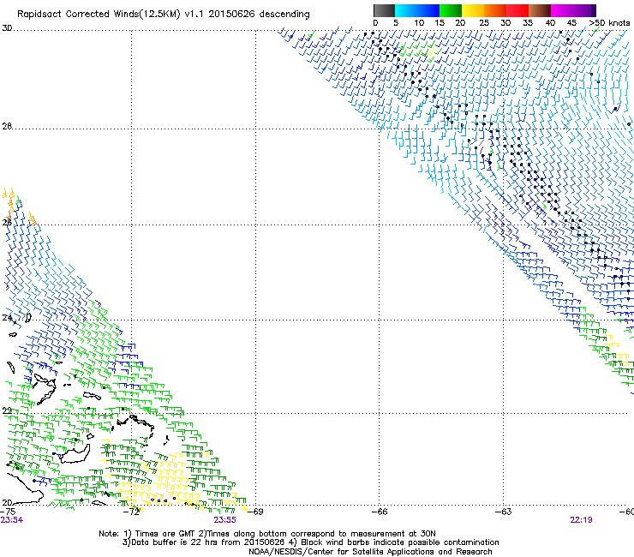Click the longitude label -63
Screen dimensions: 634x557
click(x=504, y=512)
